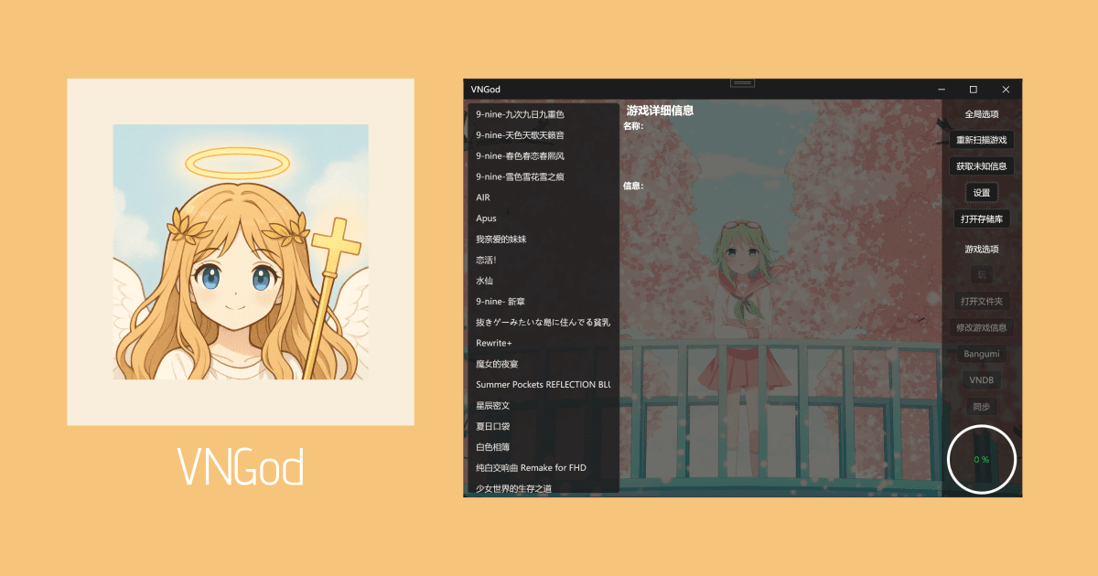Select AIR from the game list

[485, 197]
